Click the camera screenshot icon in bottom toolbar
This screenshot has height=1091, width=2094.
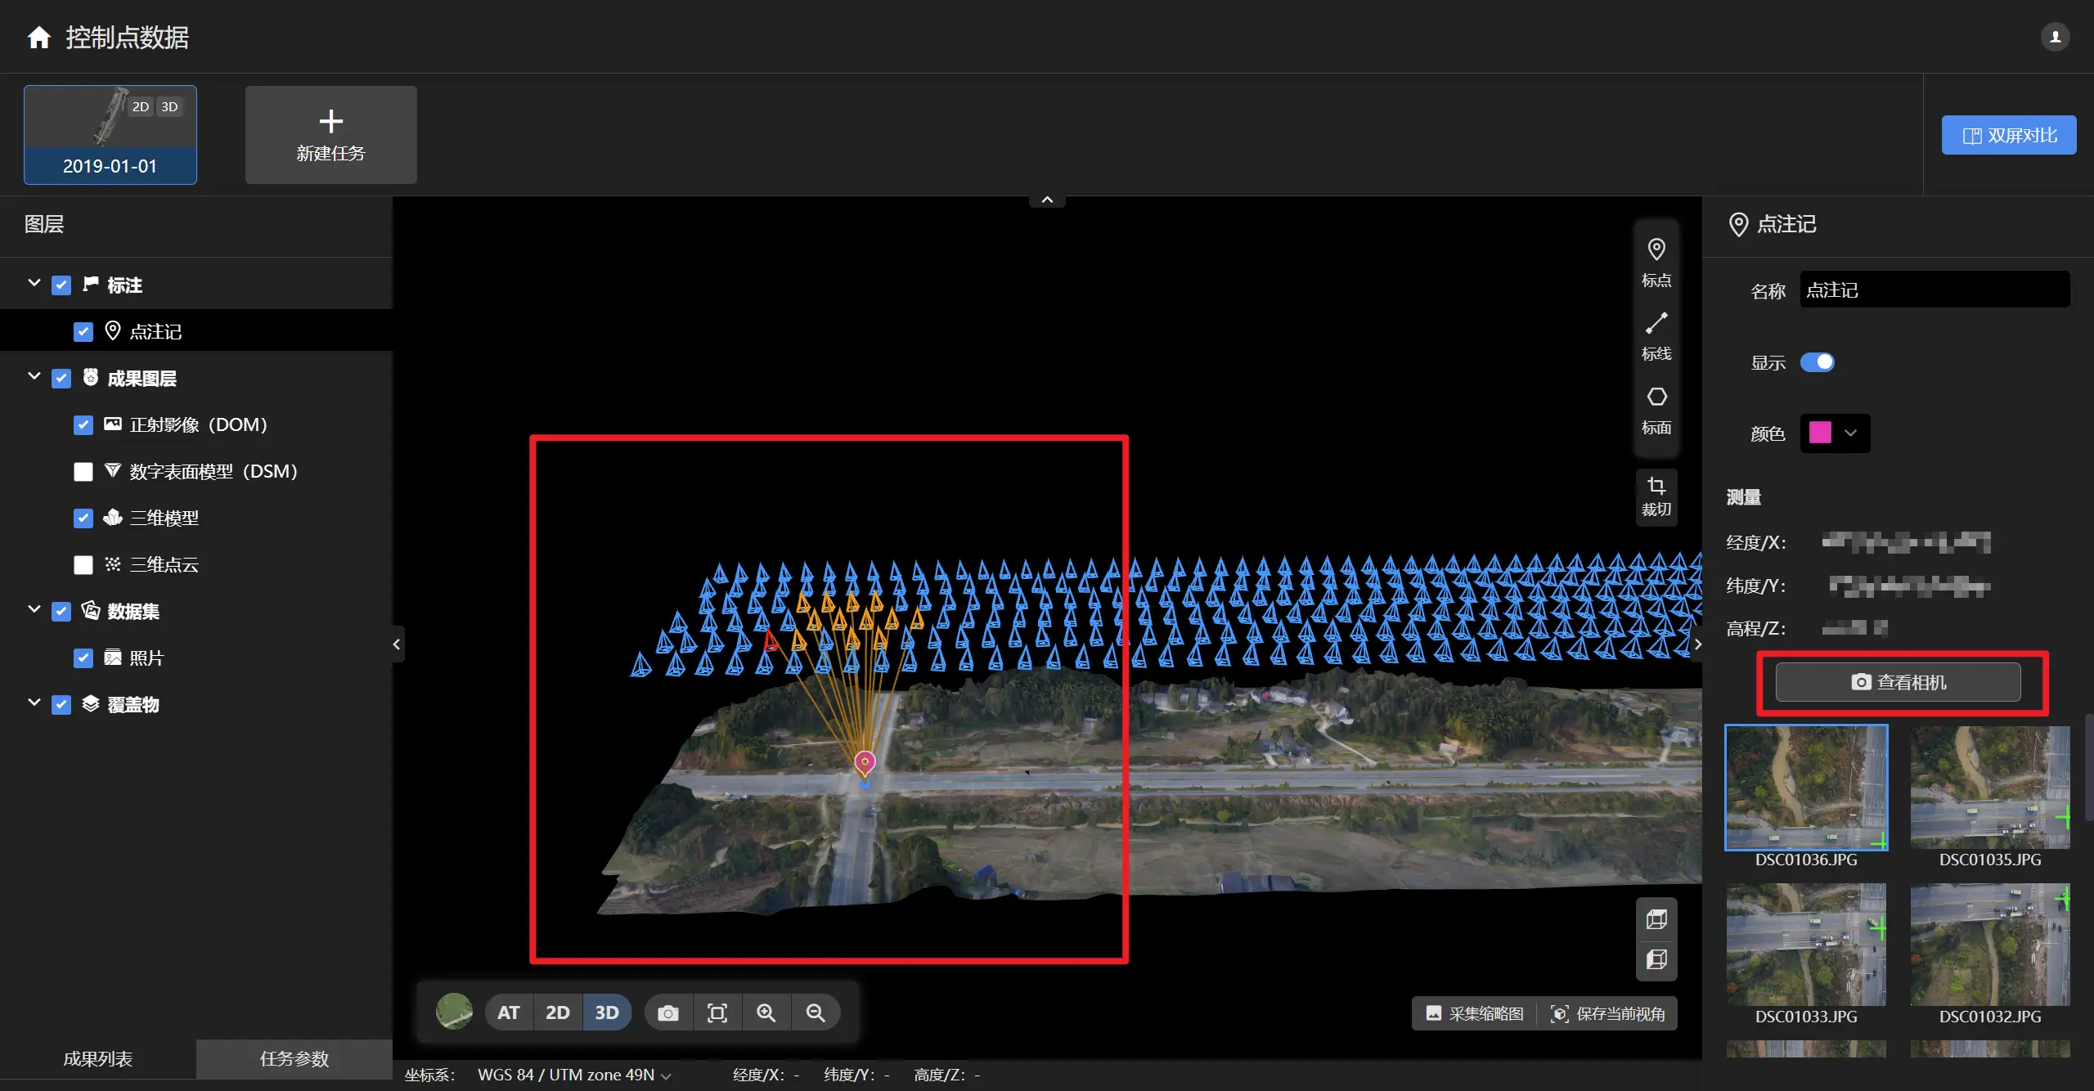tap(668, 1012)
